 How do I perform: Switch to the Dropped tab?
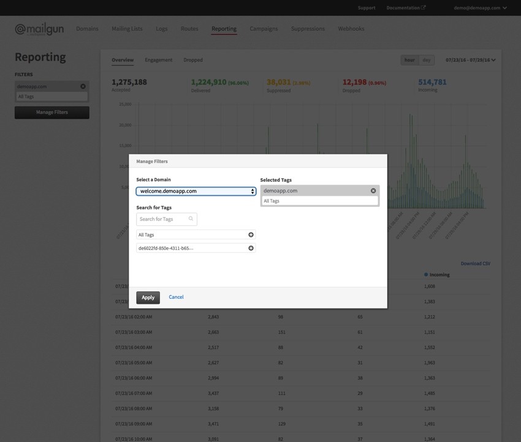click(x=192, y=60)
